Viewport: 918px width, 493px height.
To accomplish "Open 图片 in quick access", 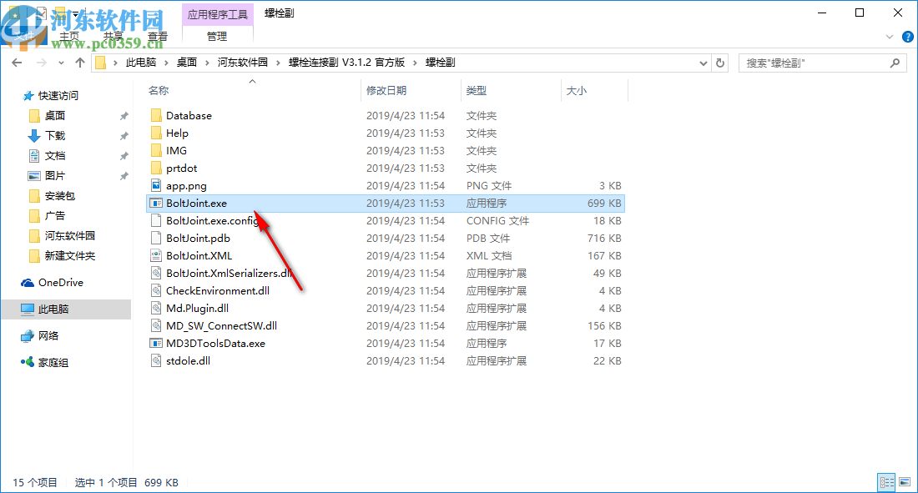I will [x=55, y=176].
